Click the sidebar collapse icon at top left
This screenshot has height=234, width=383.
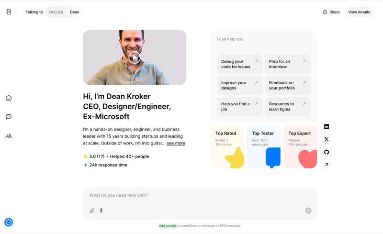click(9, 12)
